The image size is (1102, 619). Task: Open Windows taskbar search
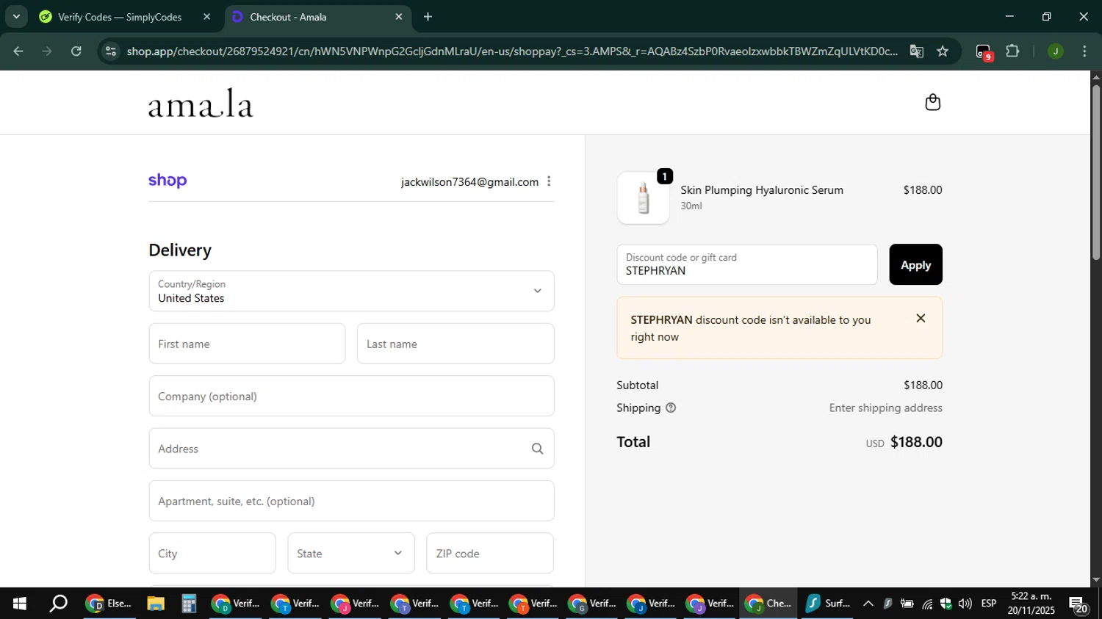(58, 604)
